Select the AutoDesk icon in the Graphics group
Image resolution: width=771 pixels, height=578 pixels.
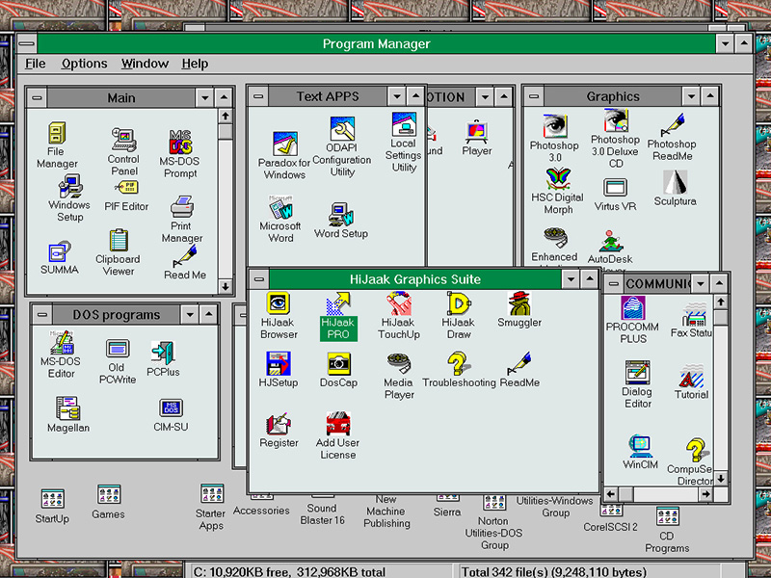(x=610, y=241)
